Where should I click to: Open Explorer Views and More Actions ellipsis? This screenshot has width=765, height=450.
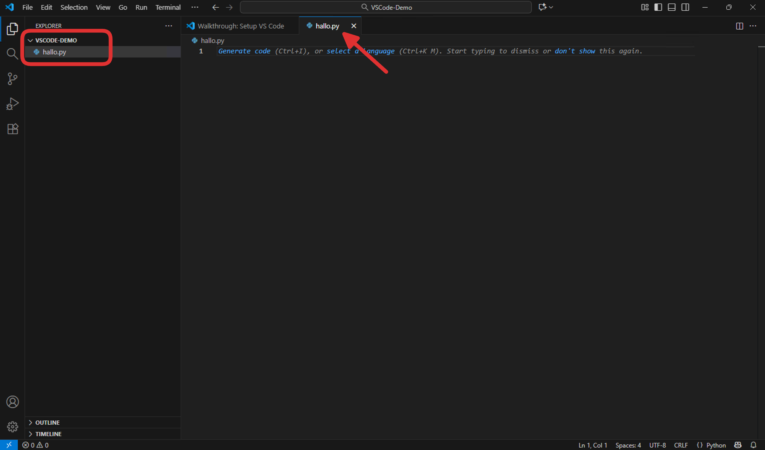[x=169, y=26]
